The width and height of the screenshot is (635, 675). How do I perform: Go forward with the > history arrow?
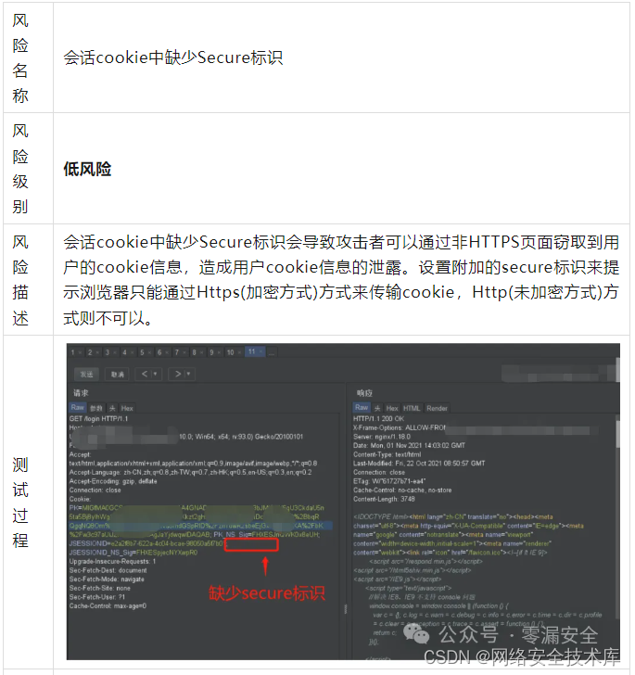pos(178,374)
